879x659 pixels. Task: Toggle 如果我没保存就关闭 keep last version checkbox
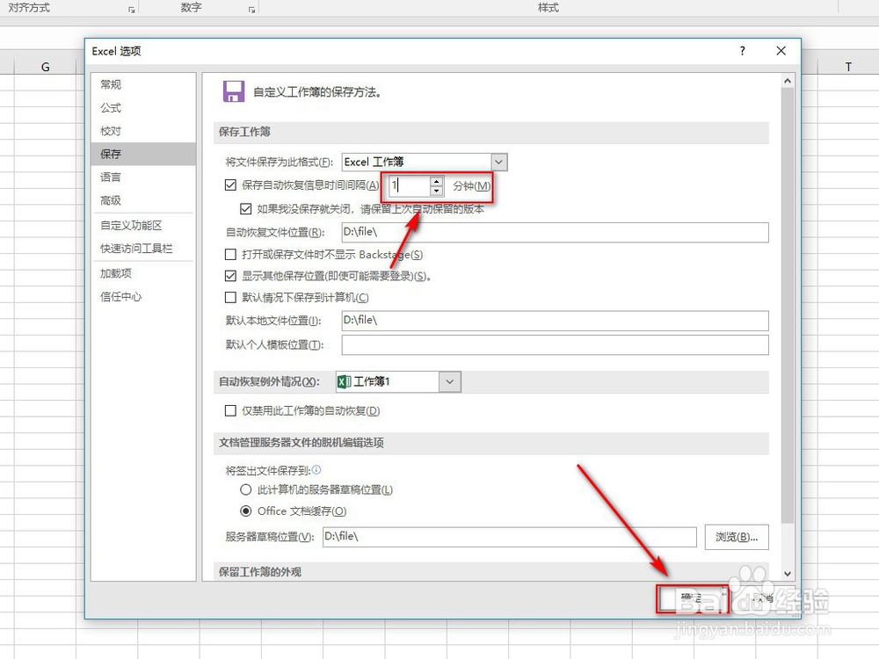click(x=245, y=209)
